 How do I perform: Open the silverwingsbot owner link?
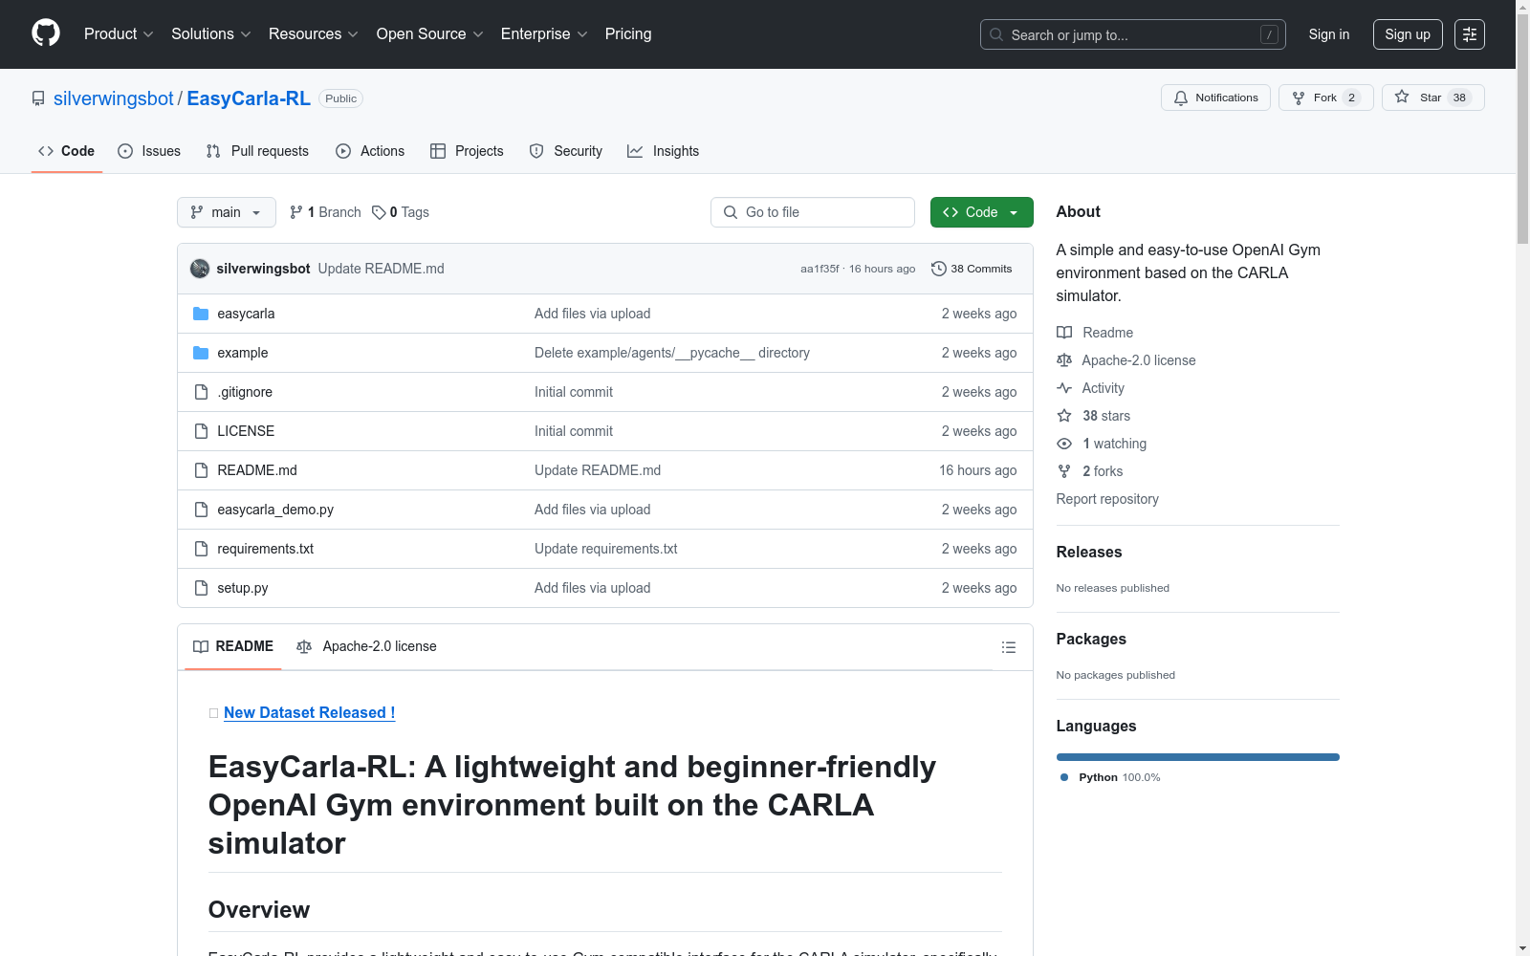coord(114,98)
